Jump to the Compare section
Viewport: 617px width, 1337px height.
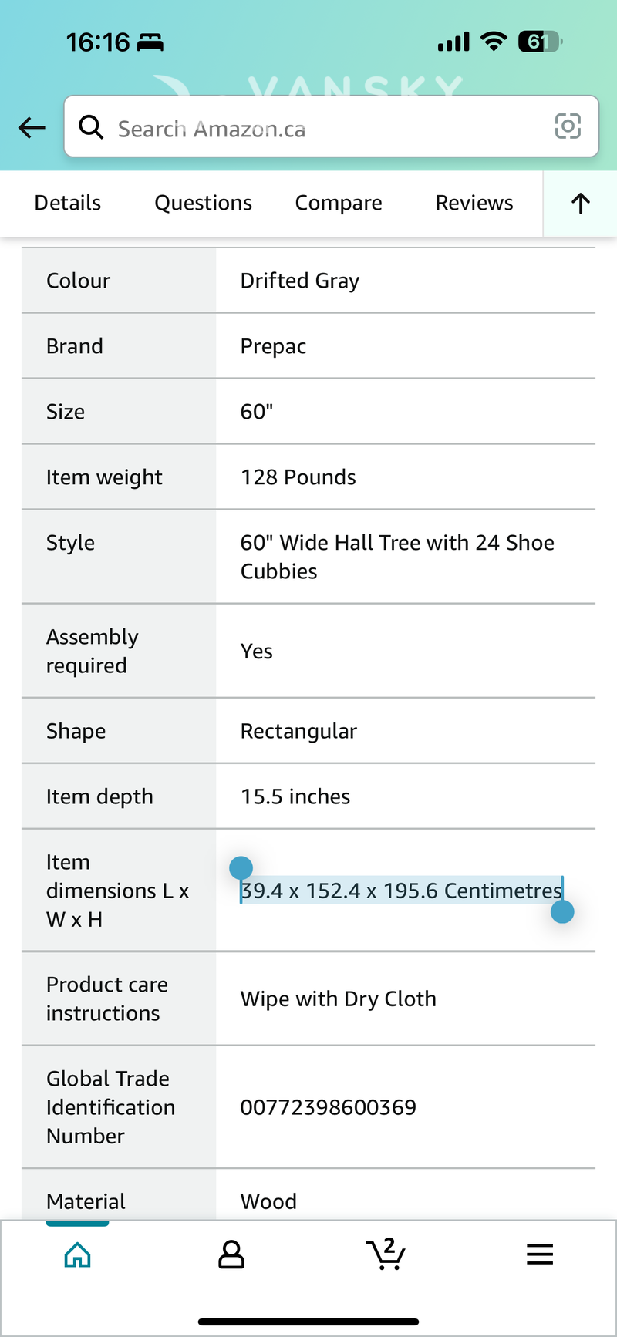[x=339, y=203]
